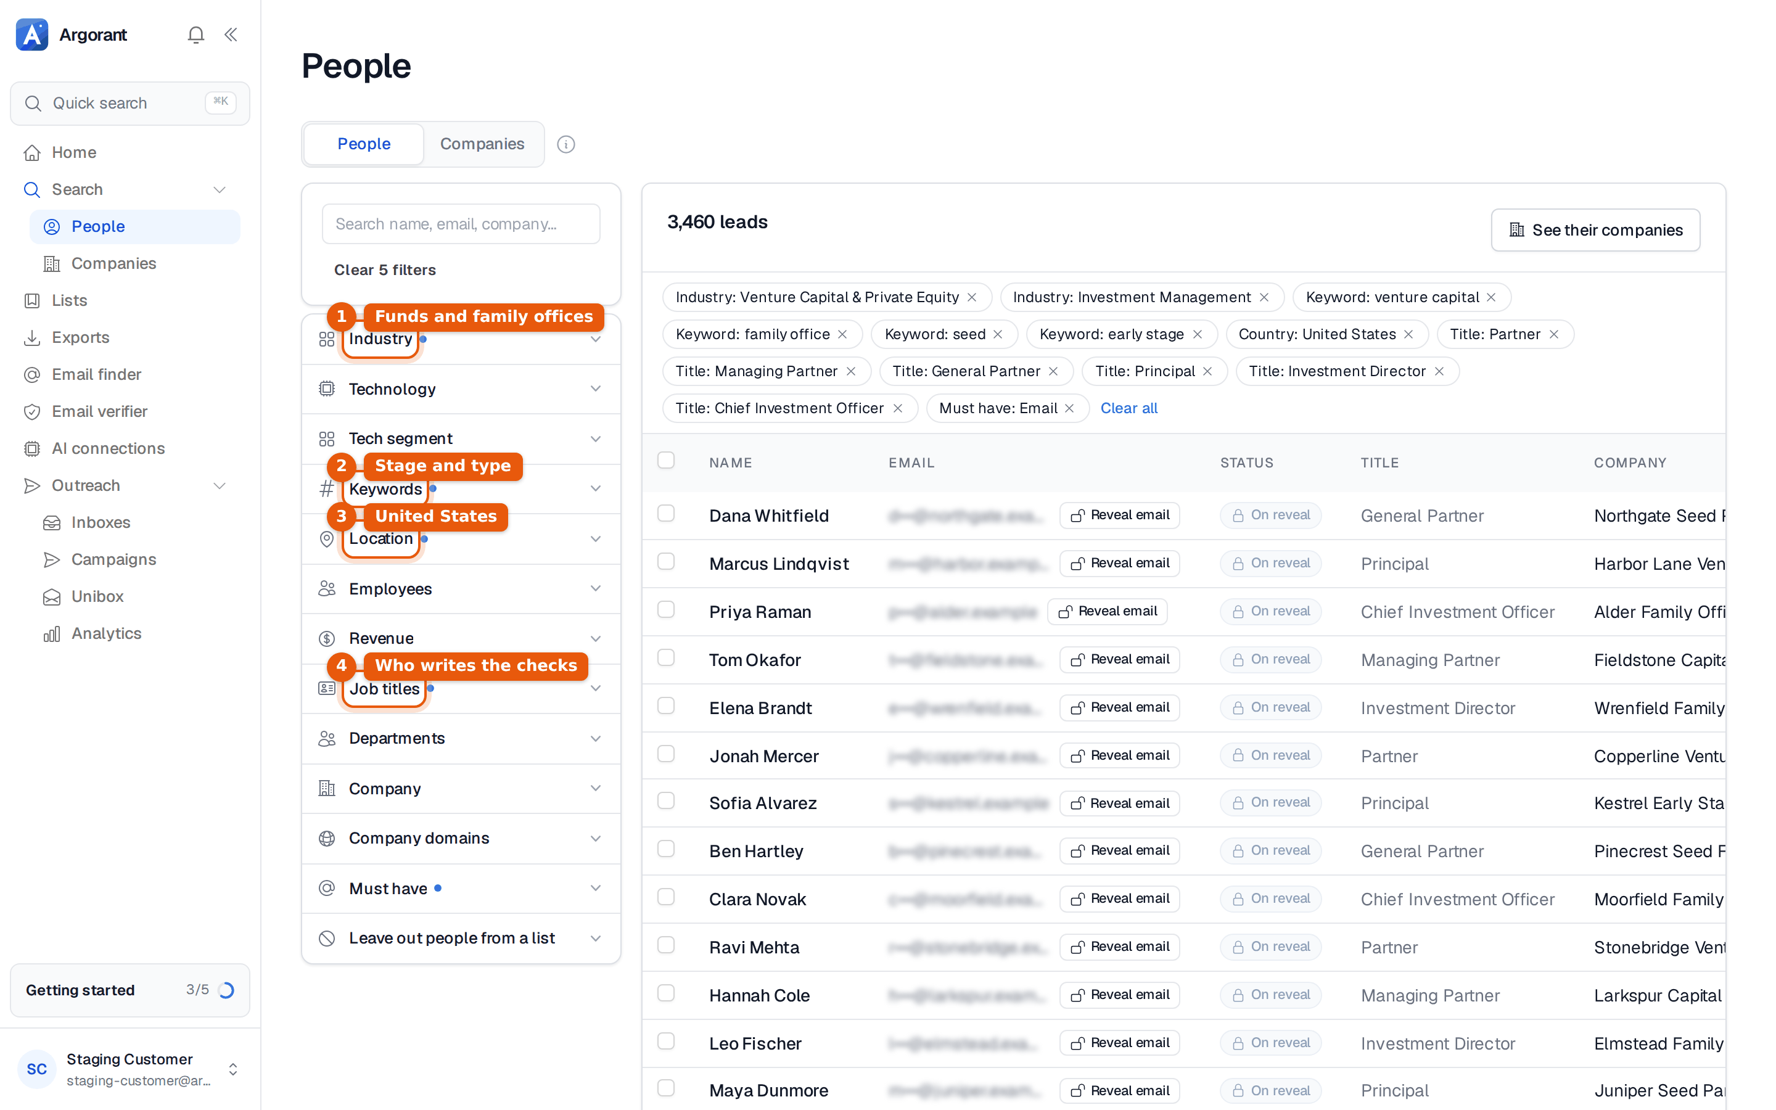Switch to the People tab
The height and width of the screenshot is (1110, 1776).
point(364,144)
